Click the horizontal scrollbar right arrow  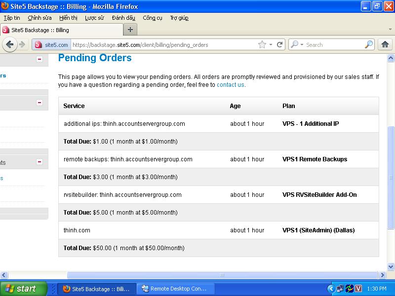[382, 275]
